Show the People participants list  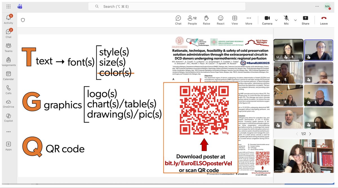(x=192, y=20)
